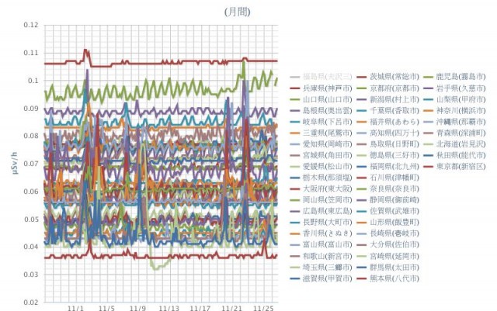Select the 岩手県(久慈市) legend entry
The width and height of the screenshot is (497, 311).
tap(454, 88)
